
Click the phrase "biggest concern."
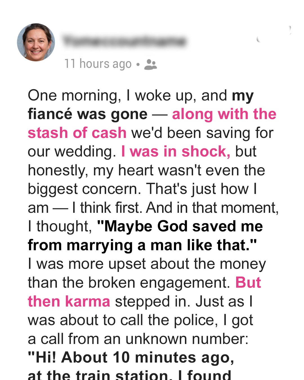[84, 189]
